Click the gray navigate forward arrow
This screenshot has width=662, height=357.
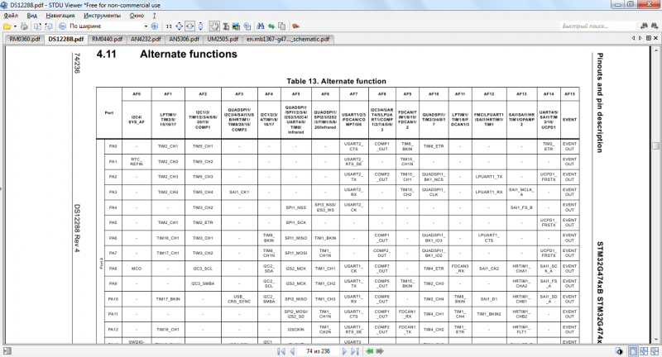tap(380, 351)
